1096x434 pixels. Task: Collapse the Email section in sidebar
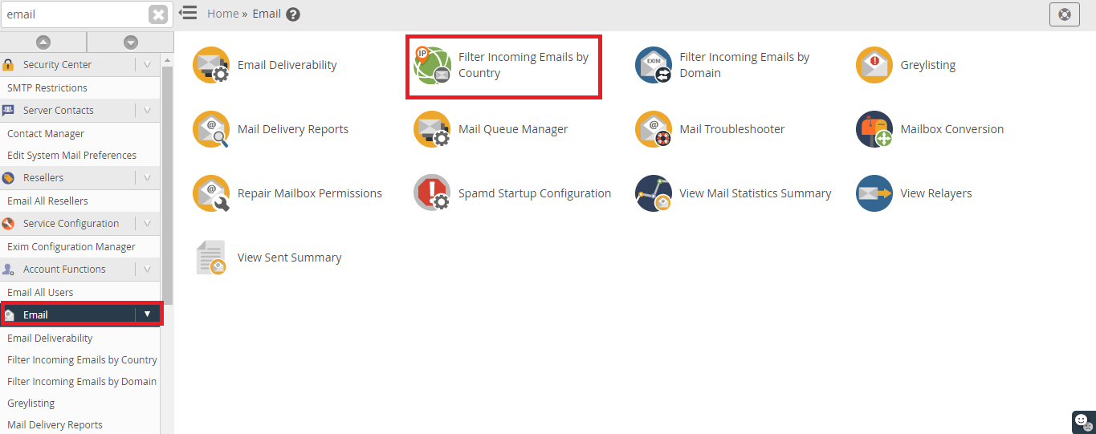[147, 314]
